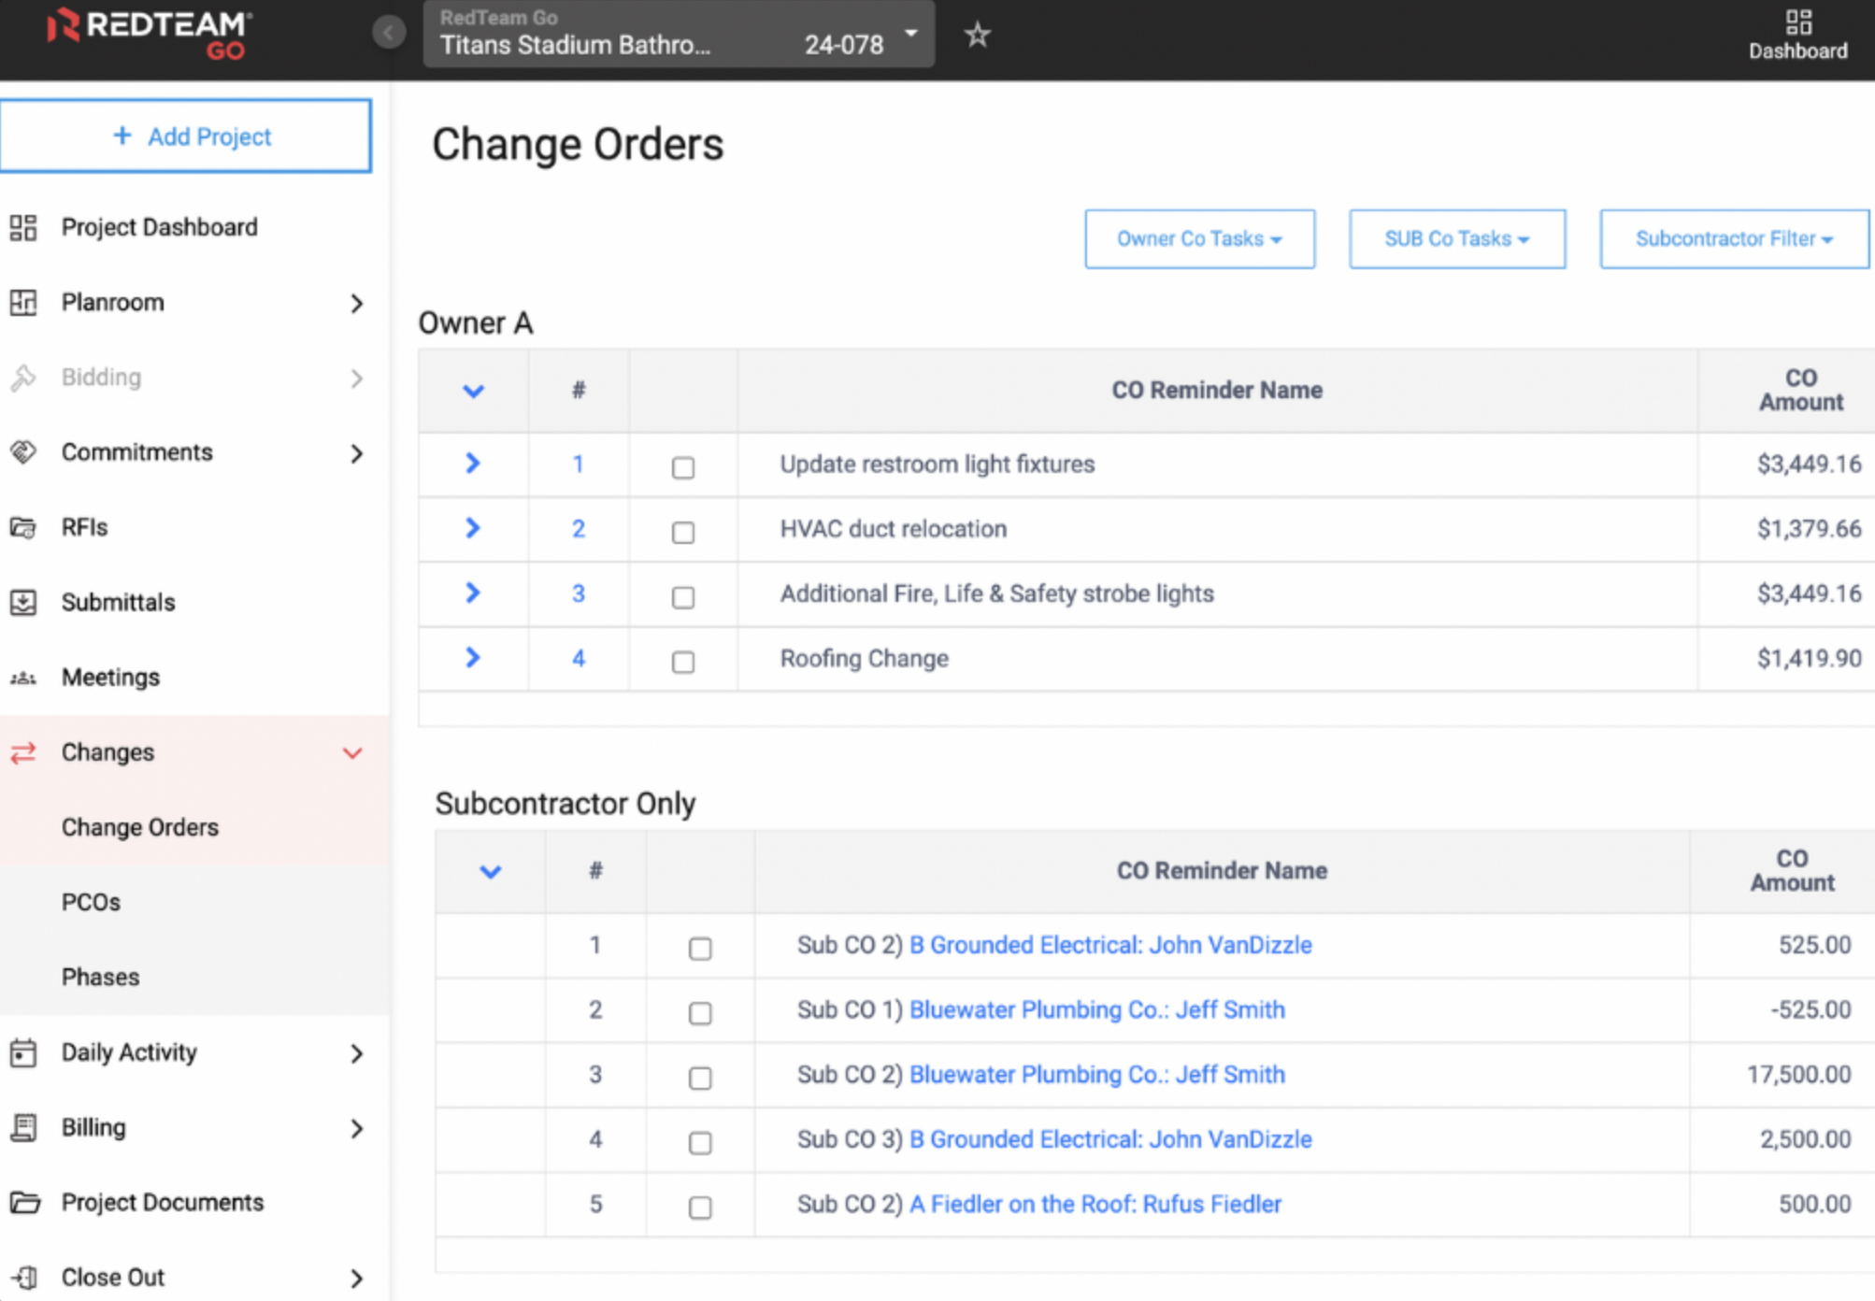Expand HVAC duct relocation row

pyautogui.click(x=473, y=528)
